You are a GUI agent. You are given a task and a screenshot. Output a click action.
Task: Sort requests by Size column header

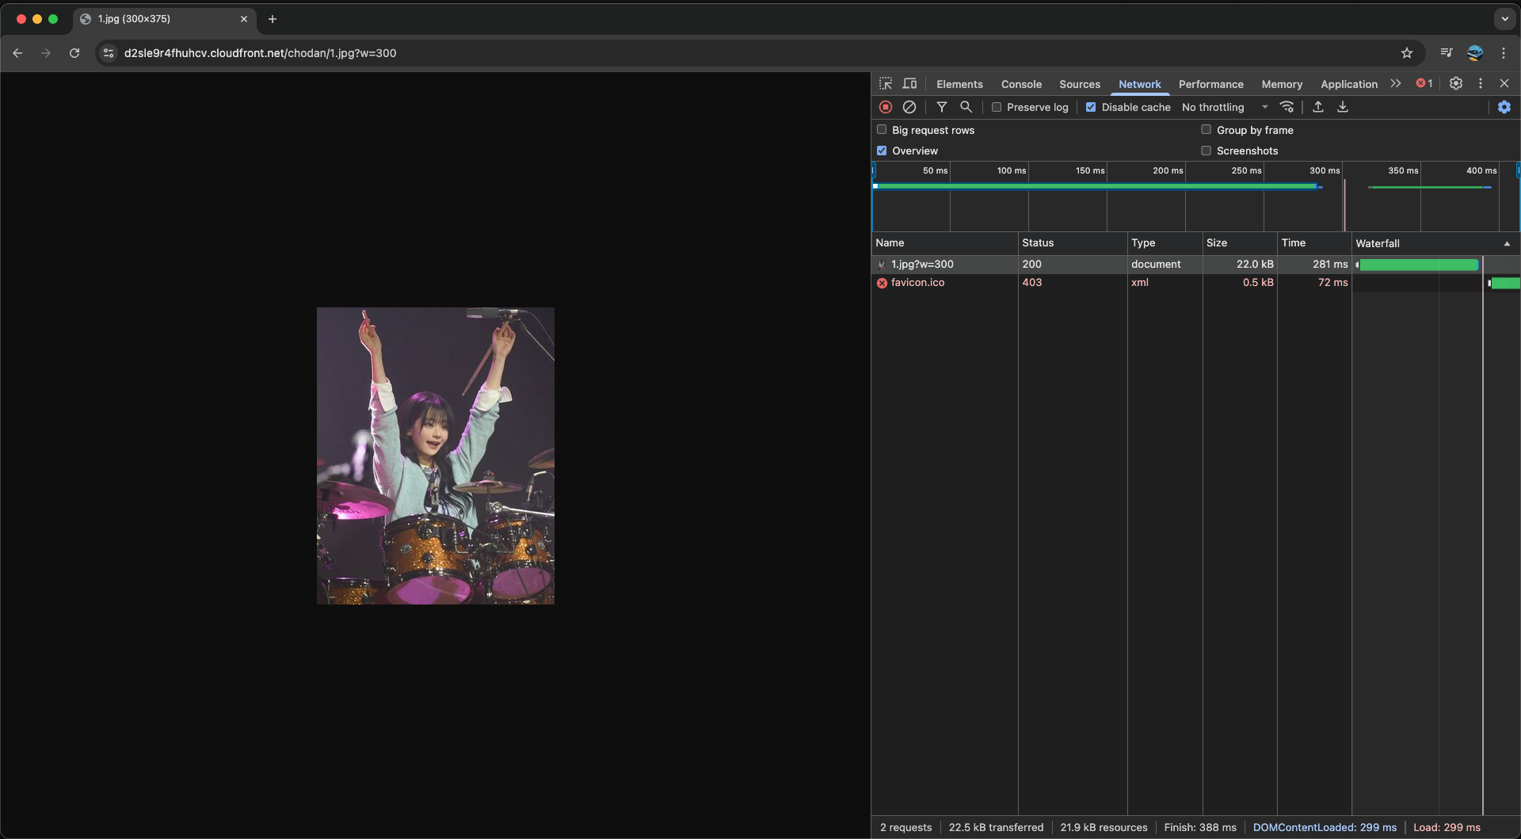point(1217,243)
